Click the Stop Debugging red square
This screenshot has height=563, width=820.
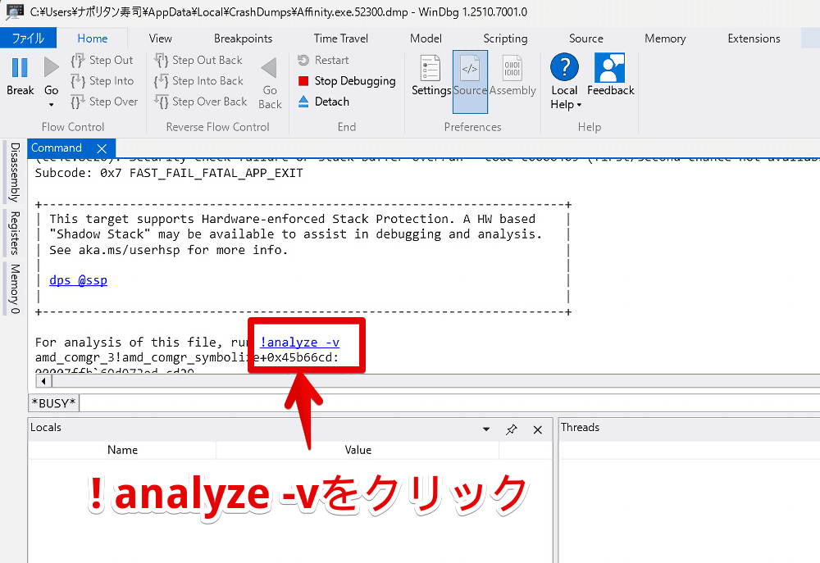point(303,81)
